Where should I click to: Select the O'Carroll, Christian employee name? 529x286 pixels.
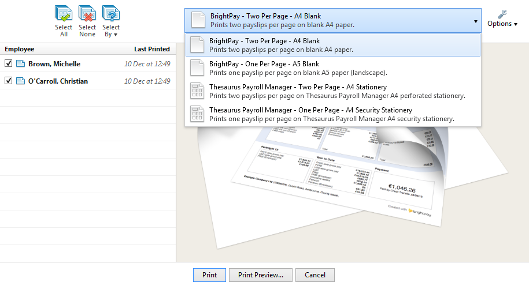pos(58,81)
